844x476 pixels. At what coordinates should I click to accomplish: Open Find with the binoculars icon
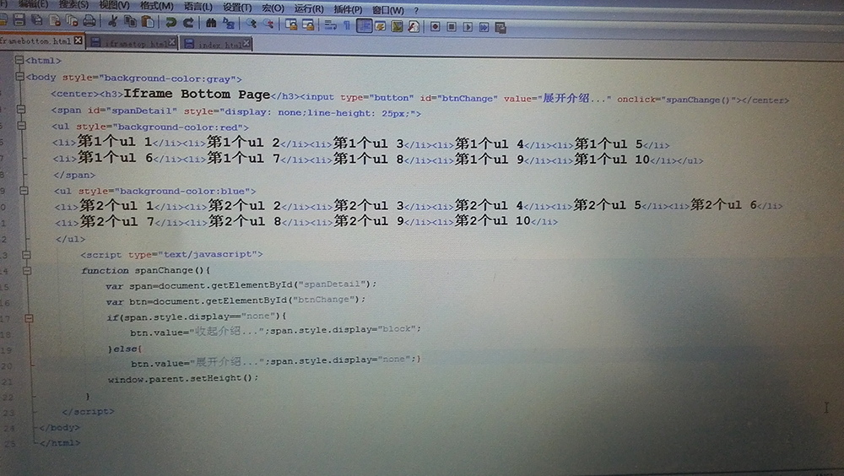(211, 23)
